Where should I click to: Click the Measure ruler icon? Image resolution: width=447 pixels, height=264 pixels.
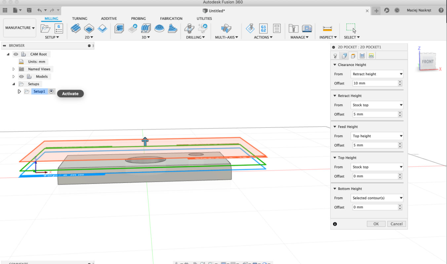[x=327, y=29]
